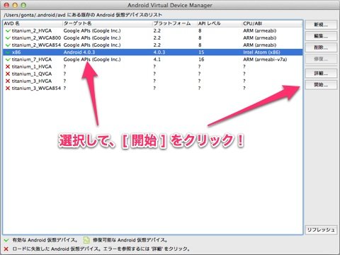Viewport: 340px width, 255px height.
Task: Click the red X icon beside titanium_3_HVGA
Action: pyautogui.click(x=8, y=81)
